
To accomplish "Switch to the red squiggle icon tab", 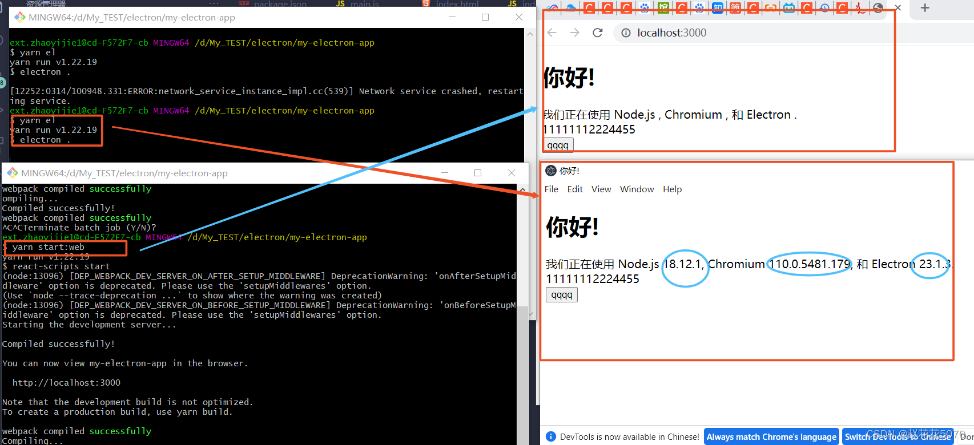I will (860, 8).
